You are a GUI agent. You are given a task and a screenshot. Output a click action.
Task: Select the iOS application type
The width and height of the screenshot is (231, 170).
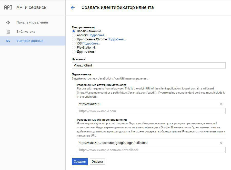74,43
